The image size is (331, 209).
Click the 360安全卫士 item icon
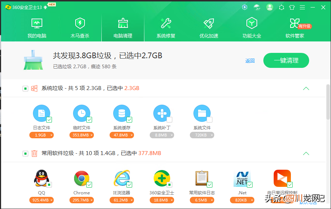pyautogui.click(x=162, y=178)
